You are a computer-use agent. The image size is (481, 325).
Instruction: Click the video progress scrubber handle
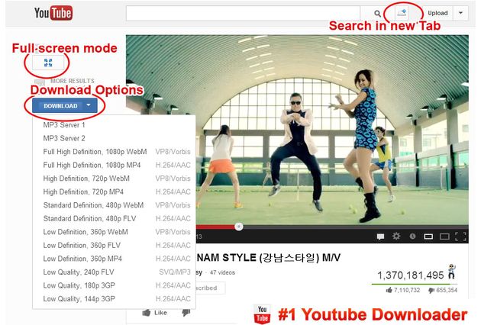click(x=239, y=227)
